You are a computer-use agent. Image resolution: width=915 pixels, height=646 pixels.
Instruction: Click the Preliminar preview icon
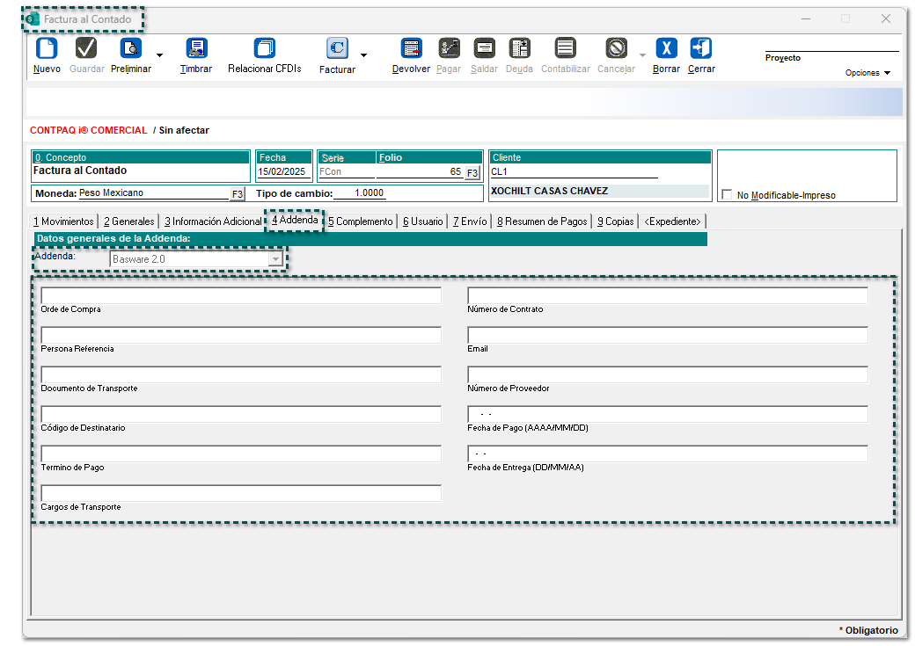130,48
